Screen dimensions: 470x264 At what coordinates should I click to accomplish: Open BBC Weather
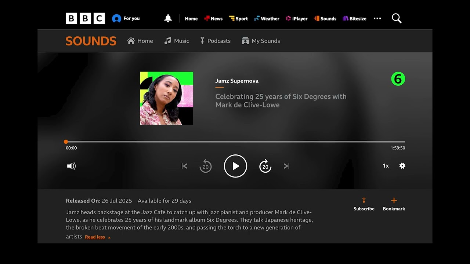pos(267,19)
